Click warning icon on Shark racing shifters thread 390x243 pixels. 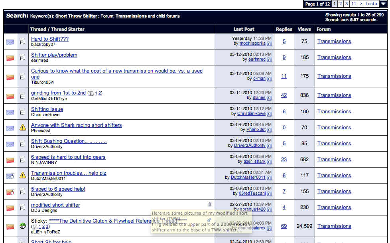tap(23, 128)
